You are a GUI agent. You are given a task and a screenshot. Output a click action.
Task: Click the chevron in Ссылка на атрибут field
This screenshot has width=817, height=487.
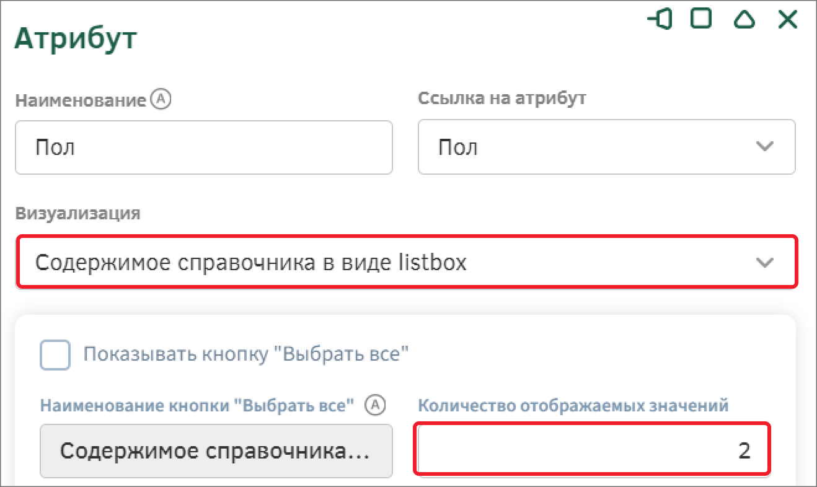point(765,147)
